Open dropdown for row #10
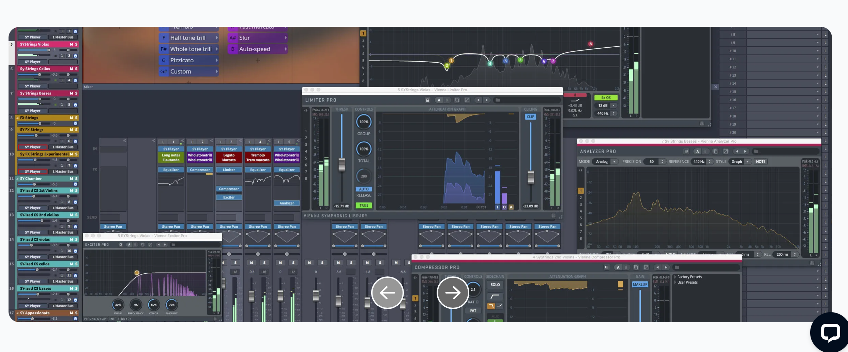This screenshot has width=848, height=352. click(x=818, y=51)
